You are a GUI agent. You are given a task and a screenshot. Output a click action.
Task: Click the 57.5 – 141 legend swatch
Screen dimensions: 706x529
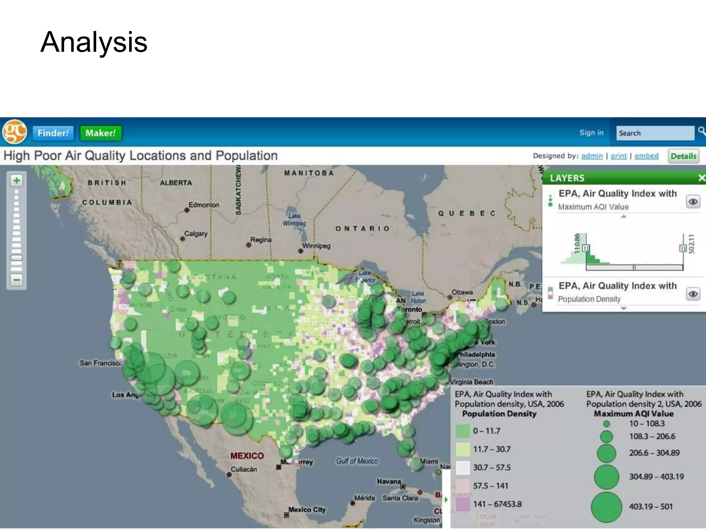[x=463, y=486]
